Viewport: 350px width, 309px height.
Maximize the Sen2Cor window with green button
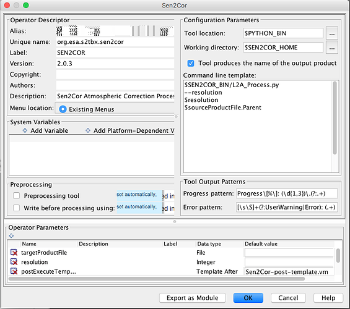[26, 5]
